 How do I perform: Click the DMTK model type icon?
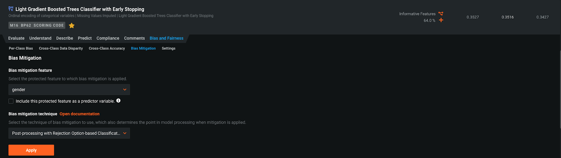pos(11,9)
